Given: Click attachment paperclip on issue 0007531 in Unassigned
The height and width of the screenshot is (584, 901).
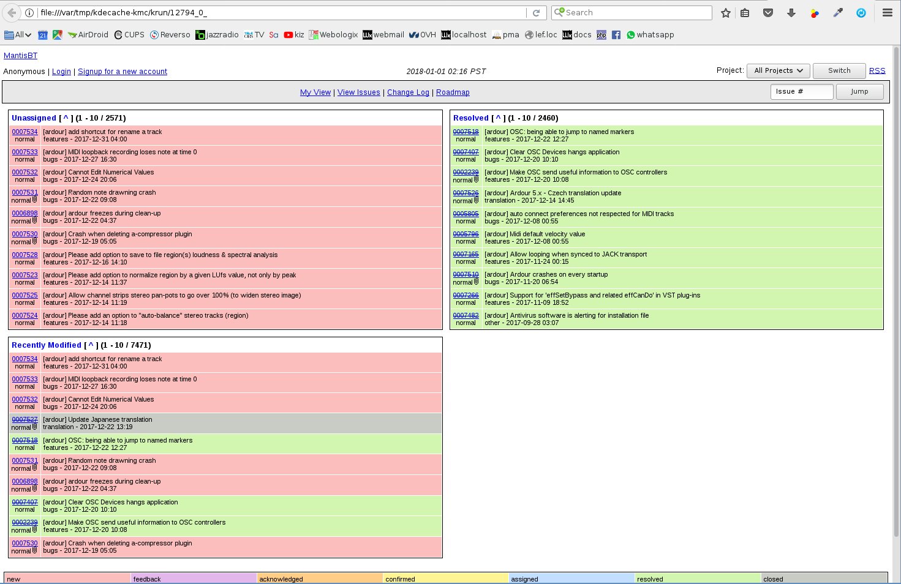Looking at the screenshot, I should 35,200.
